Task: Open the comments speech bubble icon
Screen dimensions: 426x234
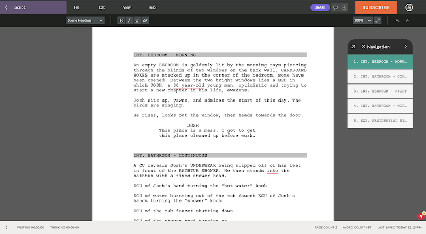Action: (x=335, y=7)
